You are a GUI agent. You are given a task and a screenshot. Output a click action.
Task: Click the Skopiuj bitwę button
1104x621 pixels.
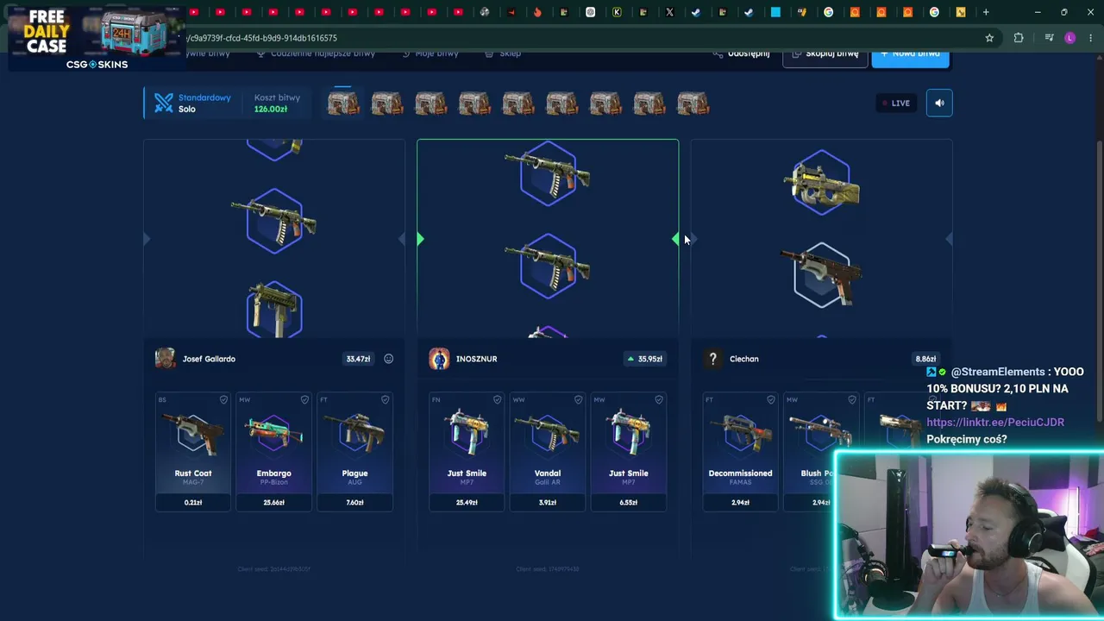pyautogui.click(x=825, y=53)
